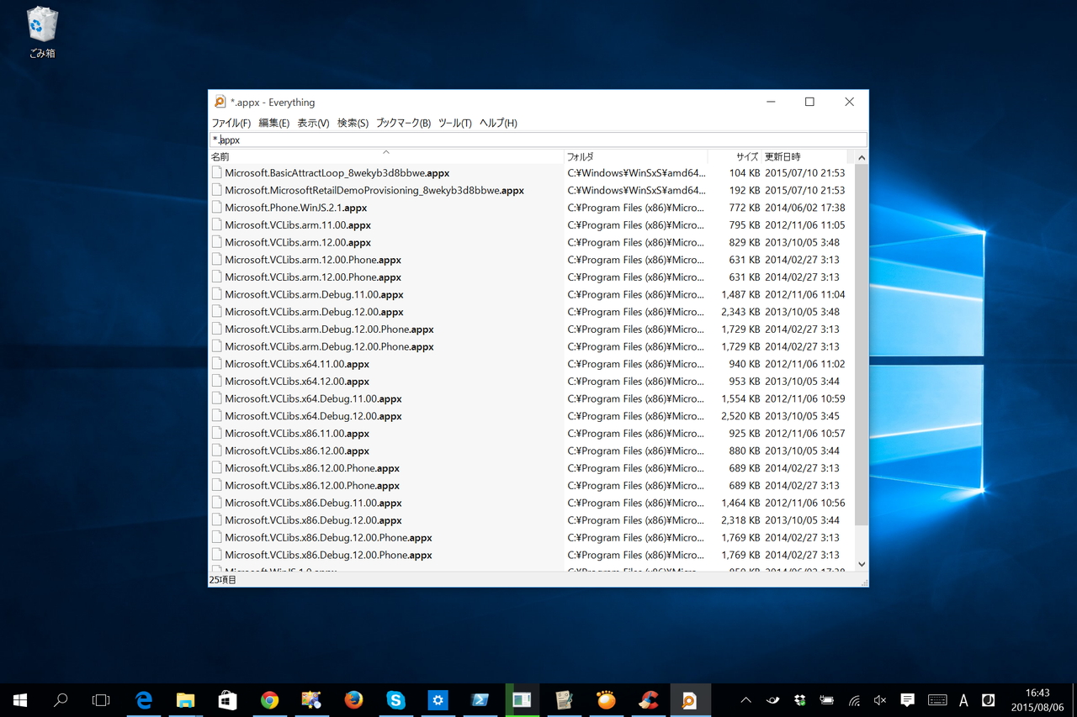Click the date 2014/06/02 17:38
Screen dimensions: 1077x717
click(x=805, y=208)
